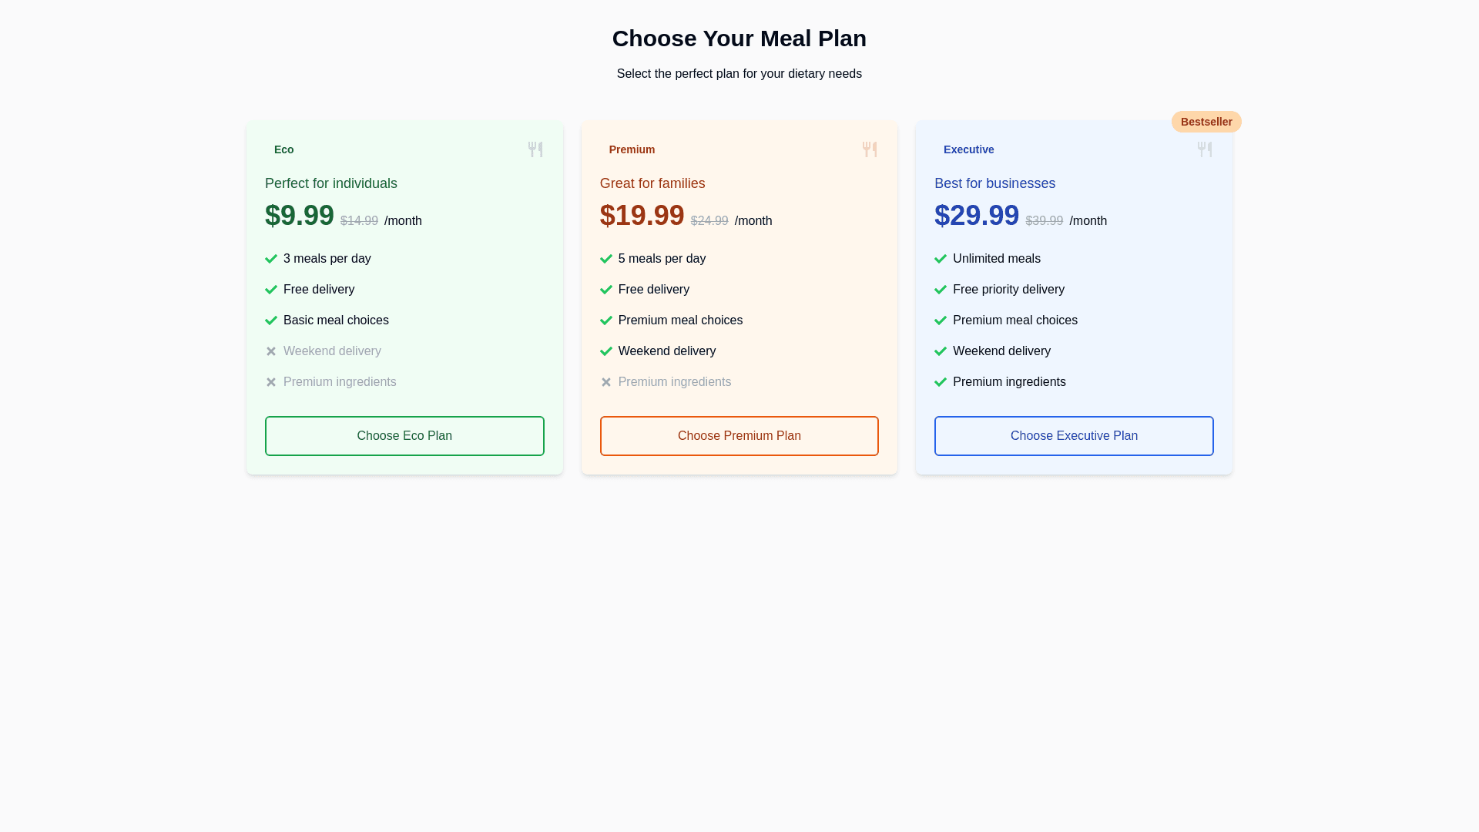Click the crossed-out $24.99 price
1479x832 pixels.
click(709, 221)
